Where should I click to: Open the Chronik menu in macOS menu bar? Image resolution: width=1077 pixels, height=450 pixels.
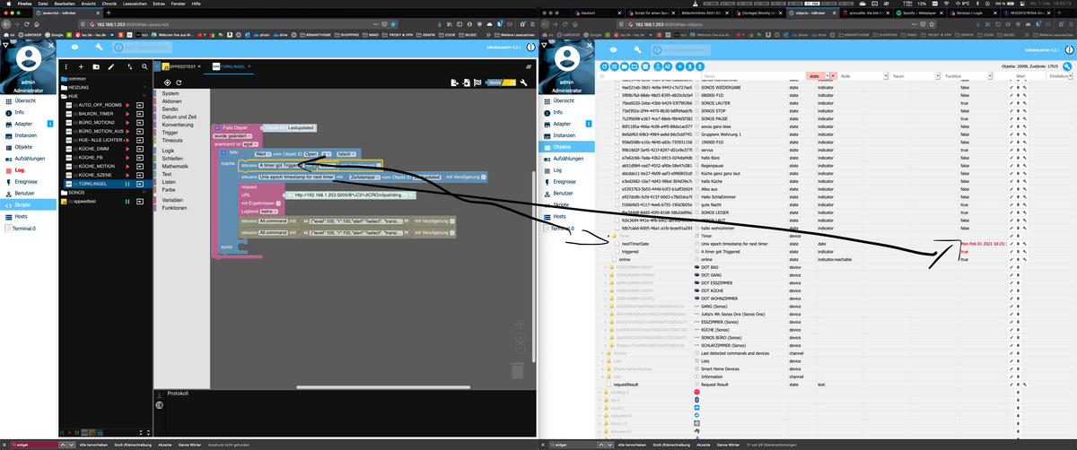coord(109,4)
